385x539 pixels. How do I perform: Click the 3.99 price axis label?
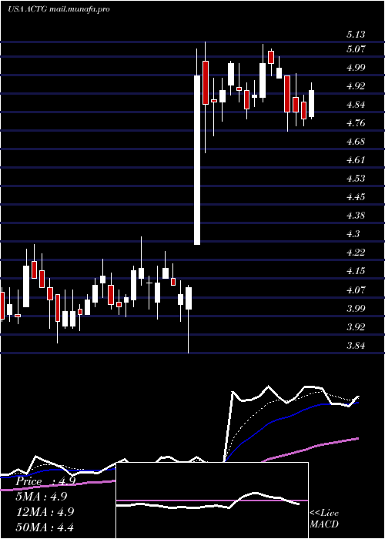(356, 308)
